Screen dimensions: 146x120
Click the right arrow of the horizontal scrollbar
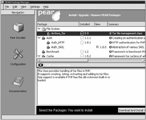point(144,60)
